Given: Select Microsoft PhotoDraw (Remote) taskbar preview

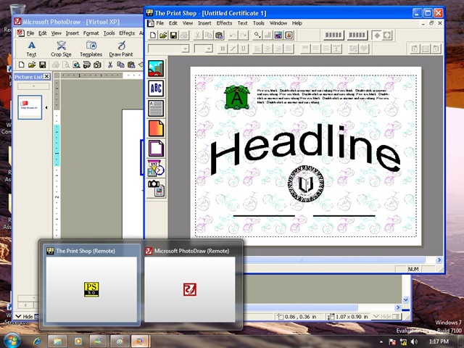Looking at the screenshot, I should point(190,284).
